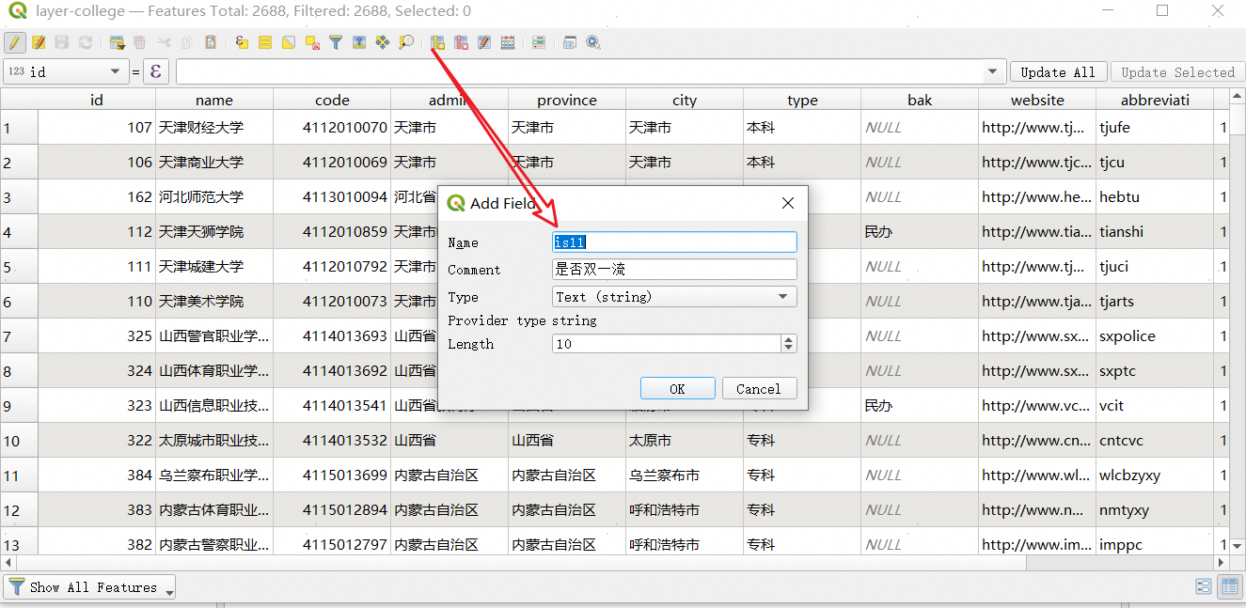Open the Show All Features filter menu
Viewport: 1246px width, 608px height.
click(91, 587)
